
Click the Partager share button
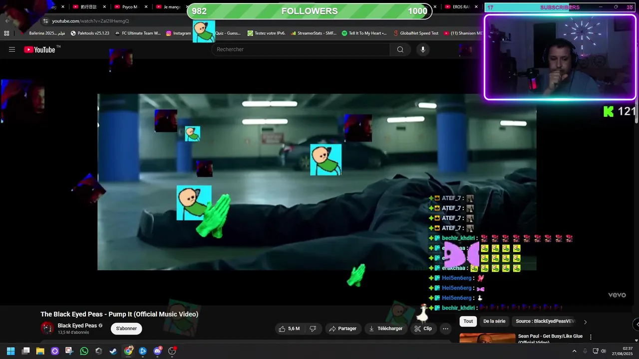pos(342,329)
